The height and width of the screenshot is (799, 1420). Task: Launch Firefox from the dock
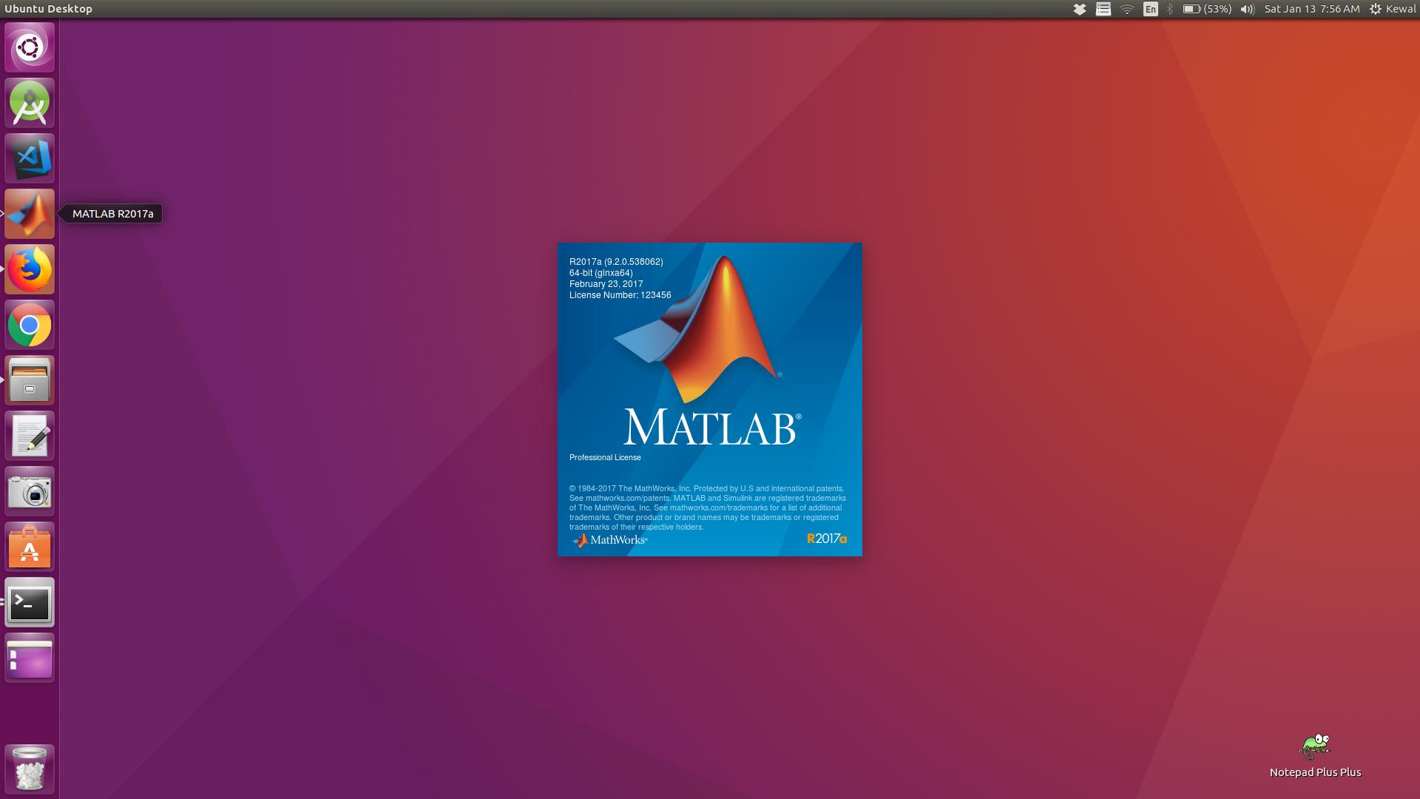[29, 269]
